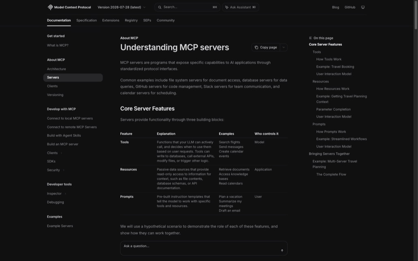Image resolution: width=418 pixels, height=261 pixels.
Task: Open Build an MCP server
Action: point(62,144)
